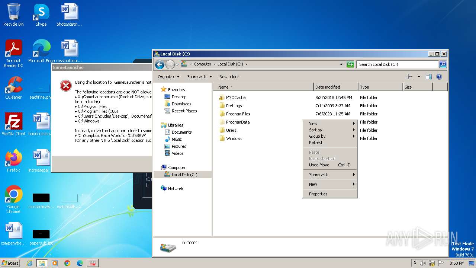Screen dimensions: 476x268
Task: Select the Microsoft Edge desktop shortcut
Action: click(41, 51)
